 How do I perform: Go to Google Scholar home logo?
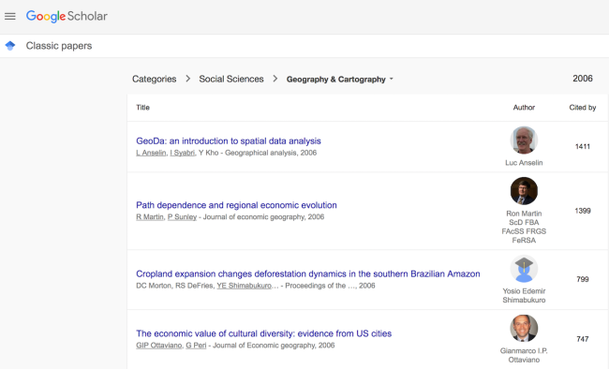click(67, 16)
